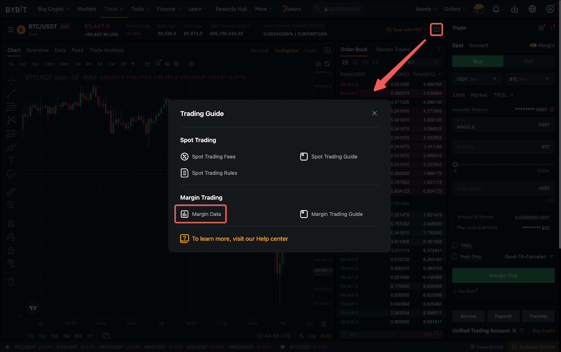Viewport: 561px width, 352px height.
Task: Click the order quantity percentage slider handle
Action: pyautogui.click(x=455, y=164)
